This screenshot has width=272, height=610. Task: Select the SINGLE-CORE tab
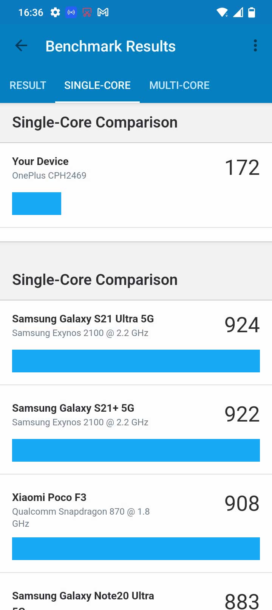[97, 86]
